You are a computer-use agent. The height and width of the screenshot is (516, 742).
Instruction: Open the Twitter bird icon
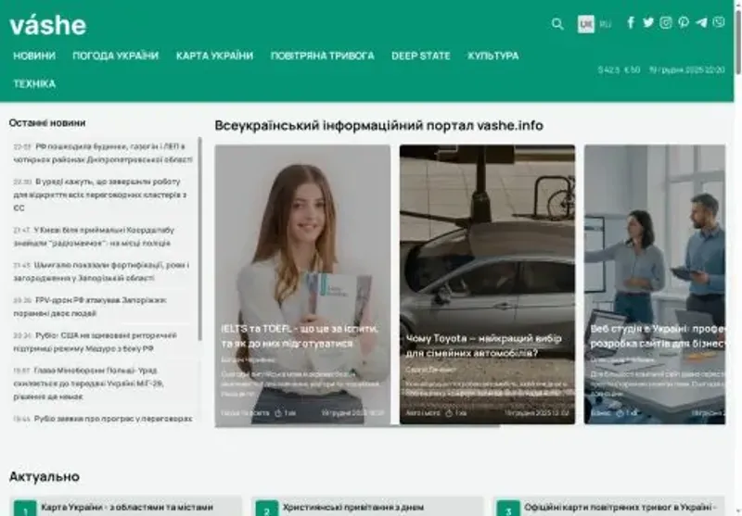648,22
